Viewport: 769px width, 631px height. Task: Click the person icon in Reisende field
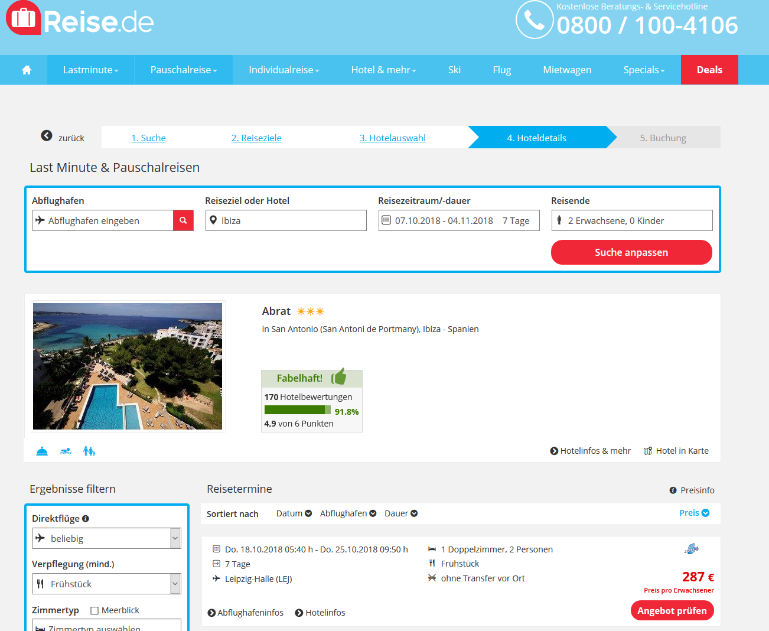(559, 220)
